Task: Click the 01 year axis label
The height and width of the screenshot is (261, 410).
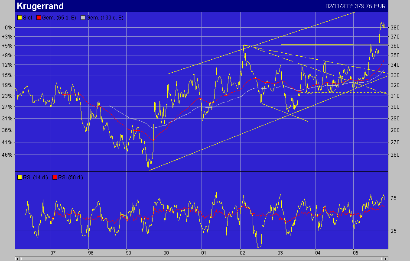Action: (204, 253)
